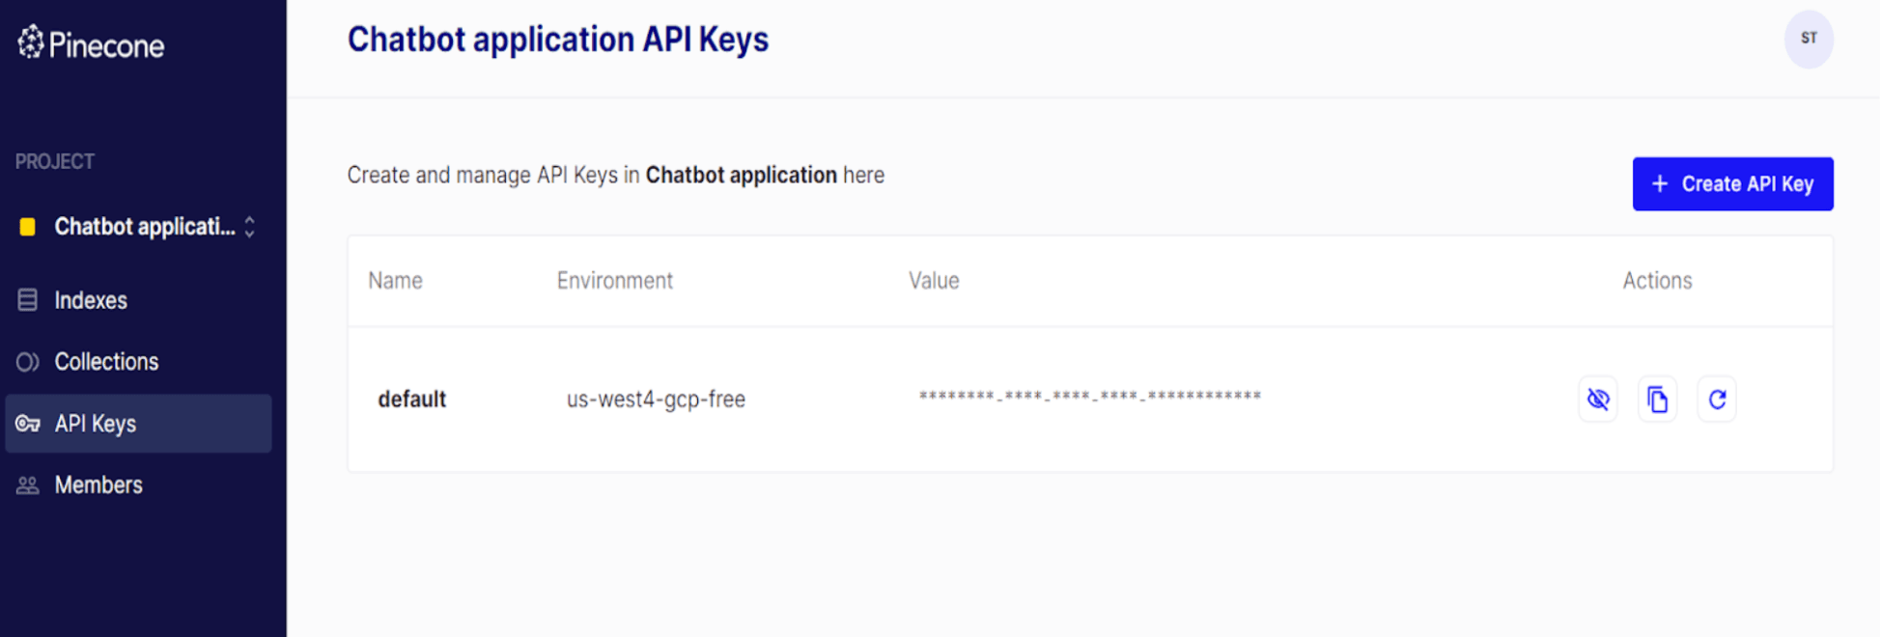Click the us-west4-gcp-free environment text
Image resolution: width=1881 pixels, height=637 pixels.
click(656, 400)
